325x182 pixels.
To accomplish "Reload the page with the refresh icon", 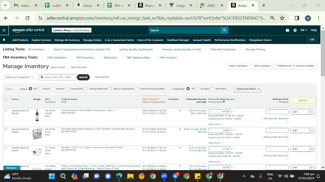I will click(x=28, y=18).
